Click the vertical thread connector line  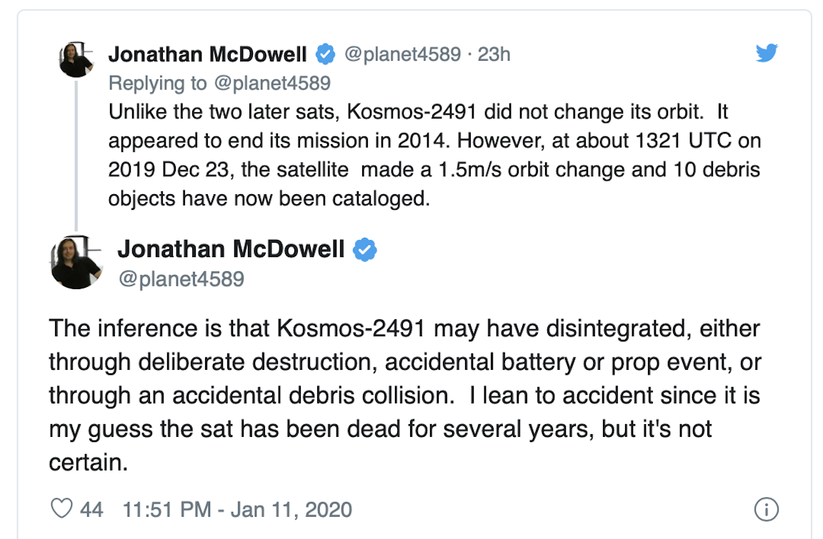pyautogui.click(x=76, y=155)
